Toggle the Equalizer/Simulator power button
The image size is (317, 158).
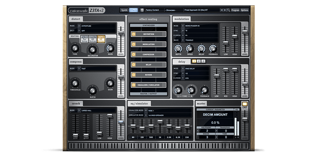coord(134,85)
